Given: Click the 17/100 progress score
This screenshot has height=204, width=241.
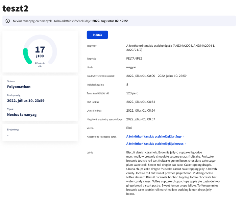Looking at the screenshot, I should point(40,52).
